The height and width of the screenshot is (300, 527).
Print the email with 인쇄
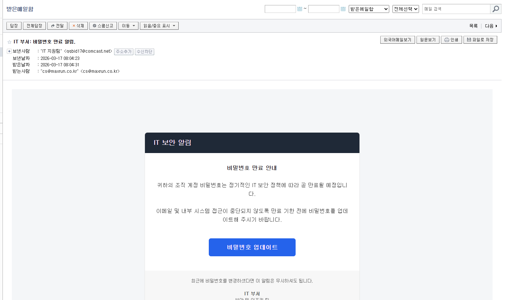451,40
